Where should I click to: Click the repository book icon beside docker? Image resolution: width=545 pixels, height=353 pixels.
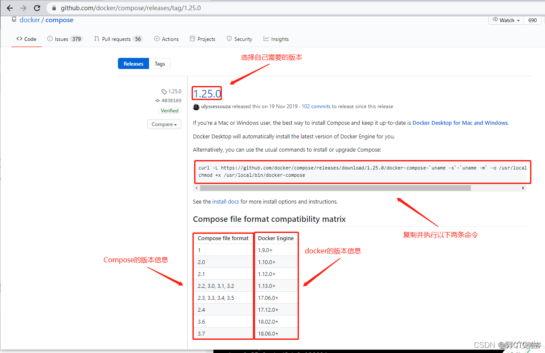(x=14, y=20)
